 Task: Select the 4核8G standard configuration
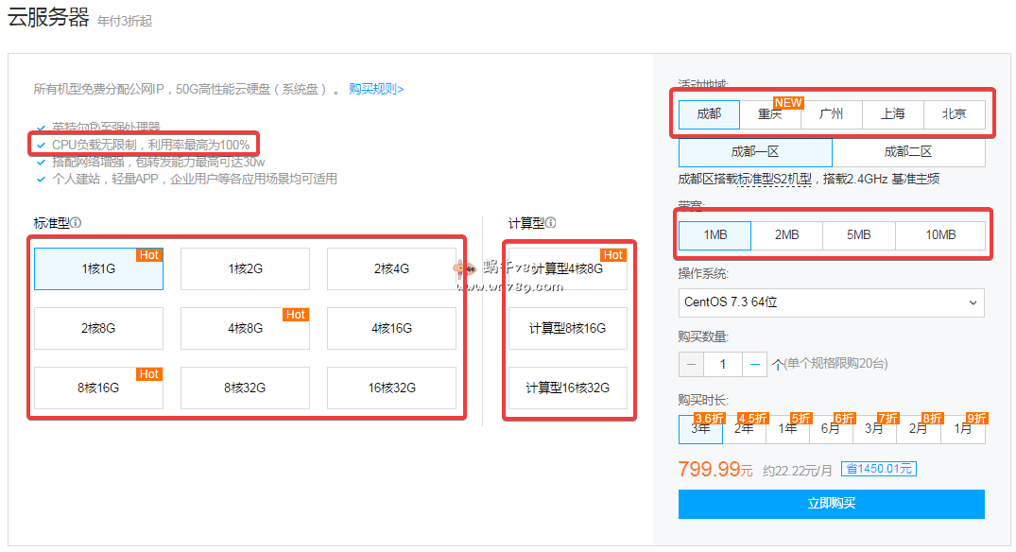point(245,329)
